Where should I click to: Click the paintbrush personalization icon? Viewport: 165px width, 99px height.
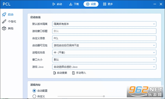point(4,21)
